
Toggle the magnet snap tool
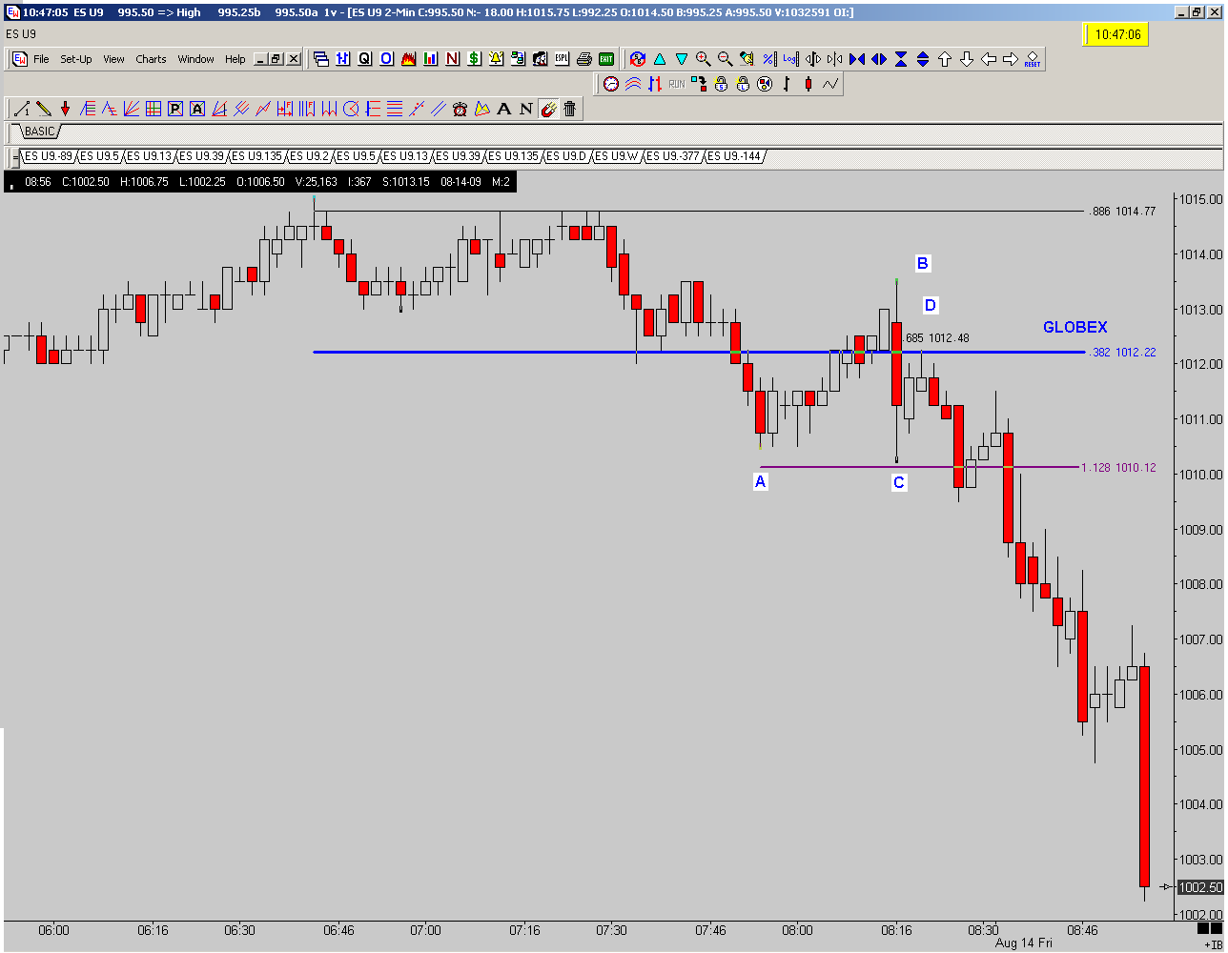[547, 109]
